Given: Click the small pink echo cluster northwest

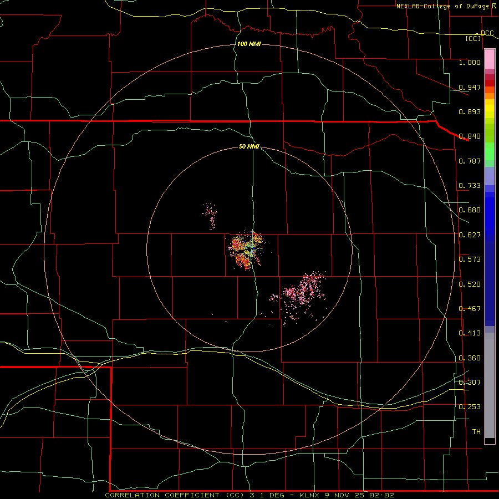Looking at the screenshot, I should [x=210, y=216].
